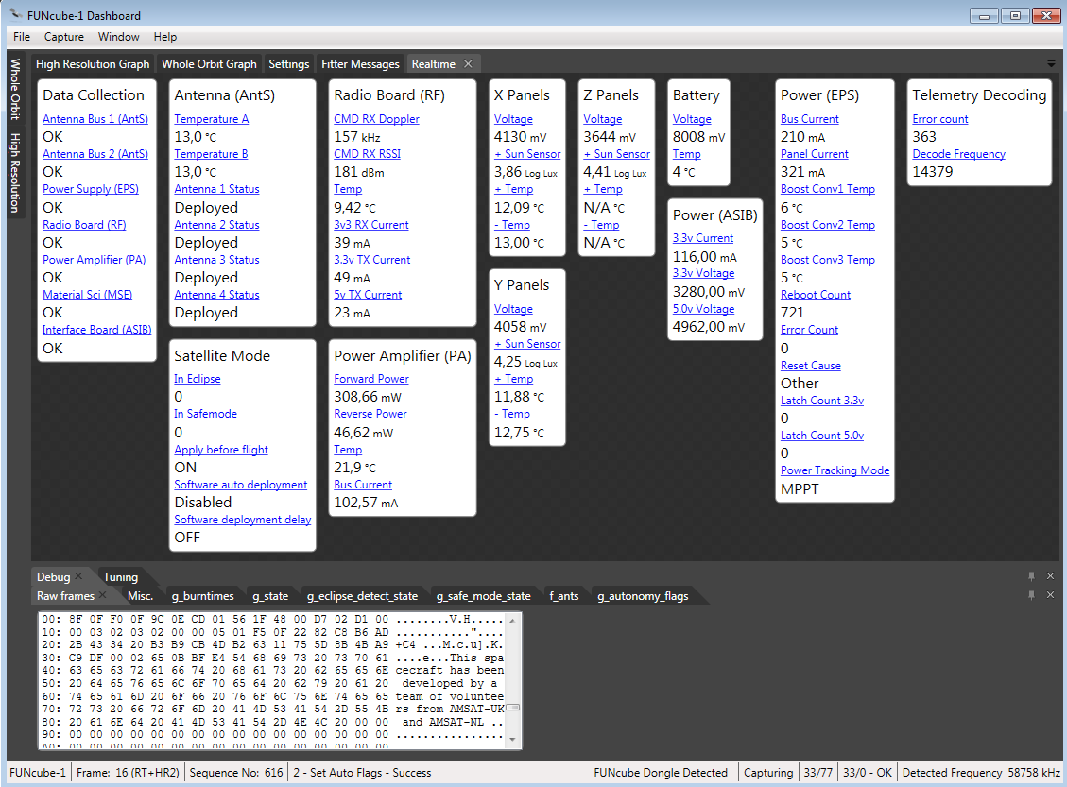Open the Window menu
This screenshot has height=787, width=1067.
118,37
